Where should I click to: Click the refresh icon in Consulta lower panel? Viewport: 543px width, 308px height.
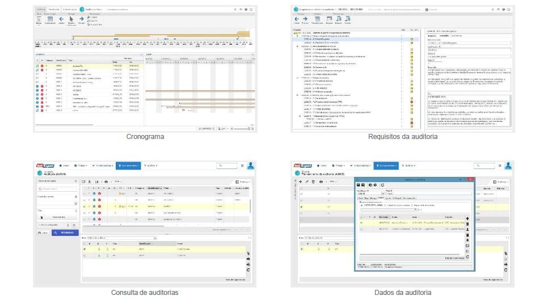(248, 270)
